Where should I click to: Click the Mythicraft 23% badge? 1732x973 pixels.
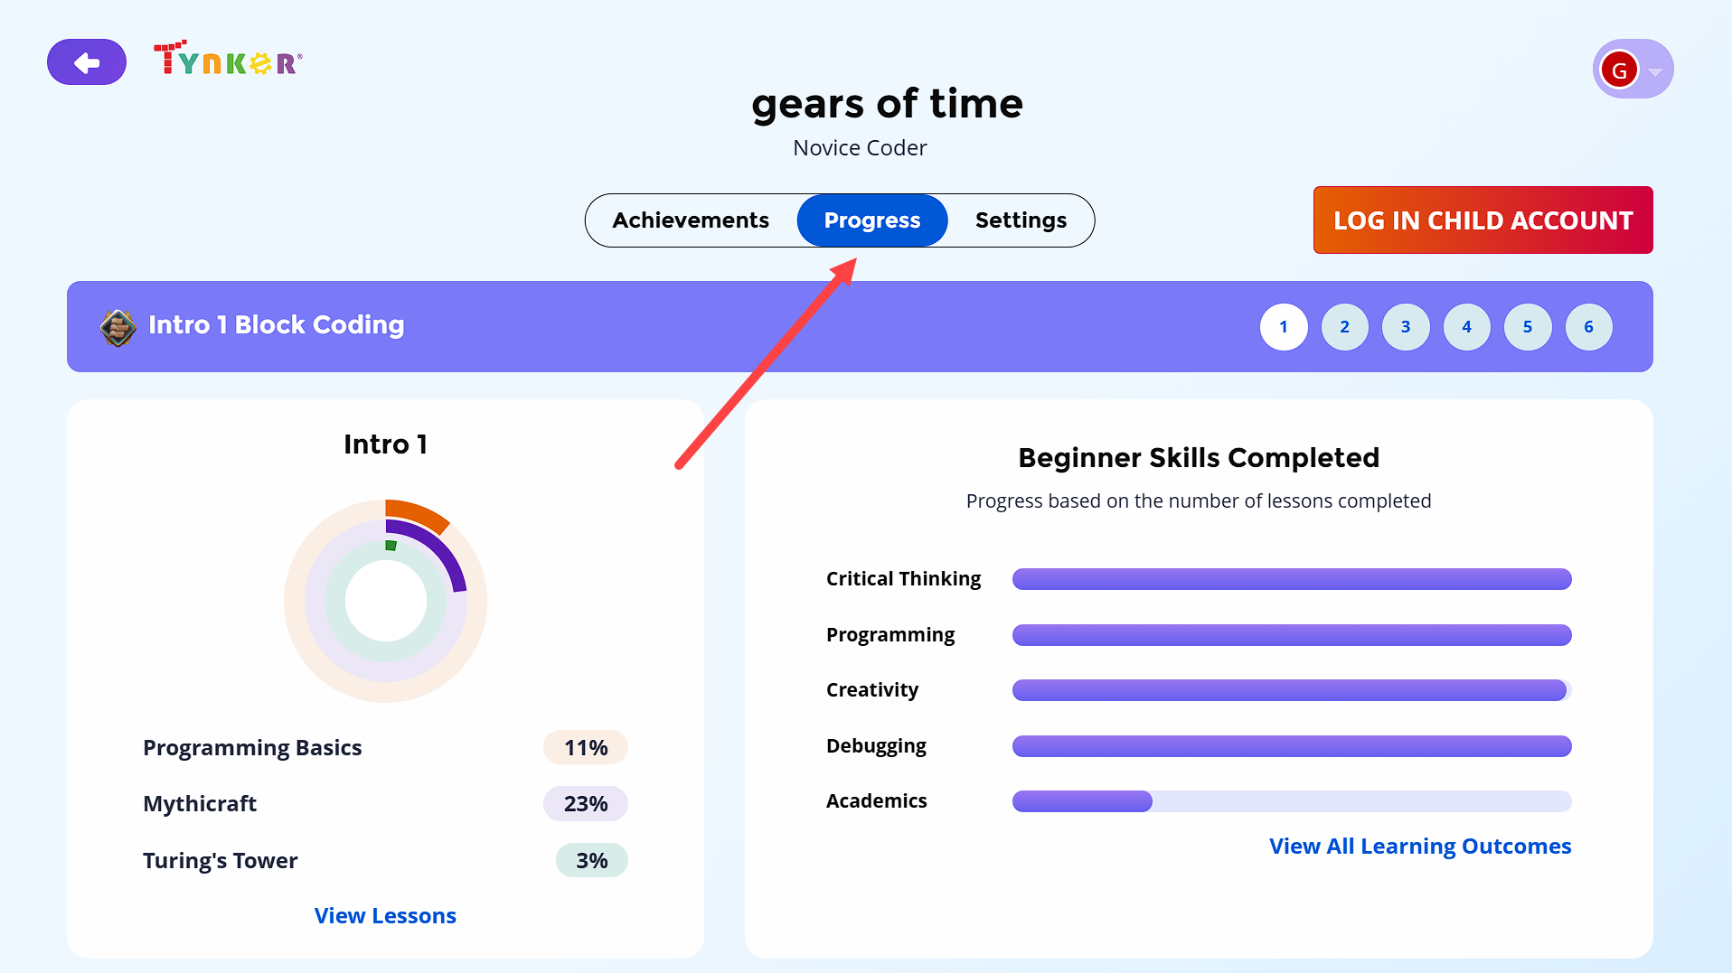click(586, 804)
